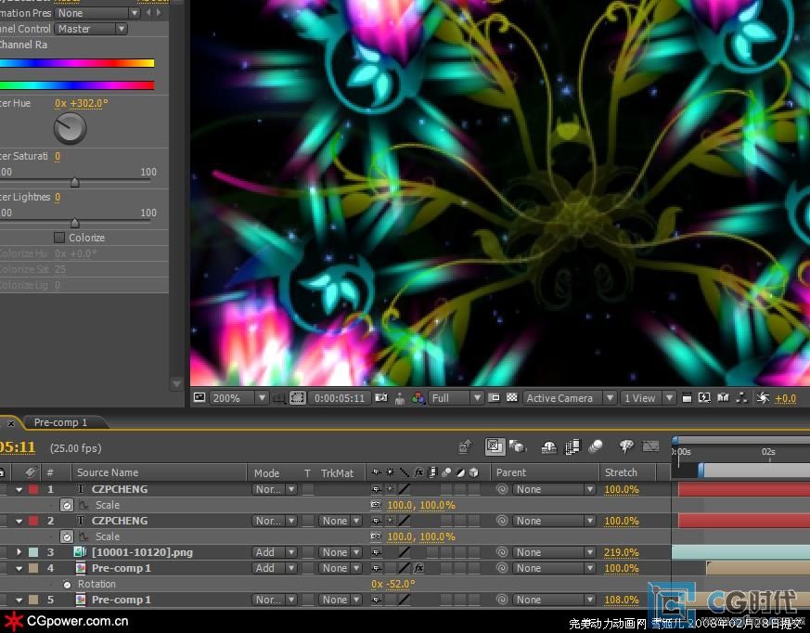Click the show last snapshot icon
The height and width of the screenshot is (633, 810).
coord(400,398)
